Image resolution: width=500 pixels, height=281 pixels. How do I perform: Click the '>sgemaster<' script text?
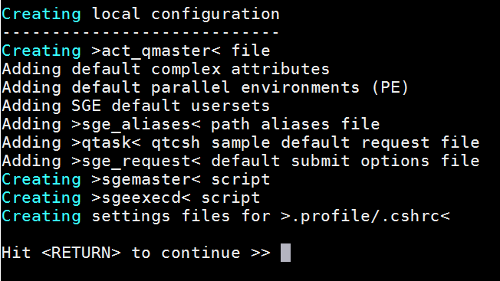tap(146, 179)
